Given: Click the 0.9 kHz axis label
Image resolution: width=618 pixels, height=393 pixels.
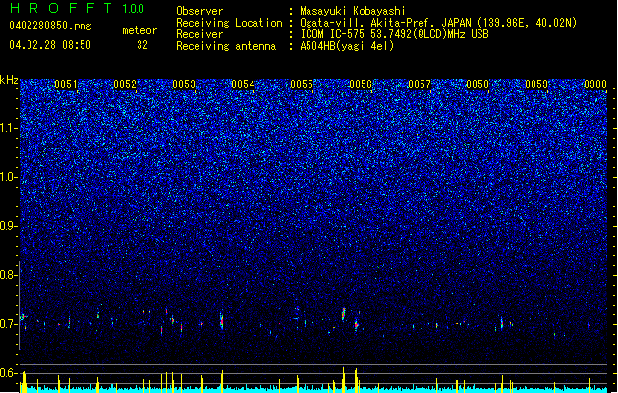Looking at the screenshot, I should click(8, 226).
